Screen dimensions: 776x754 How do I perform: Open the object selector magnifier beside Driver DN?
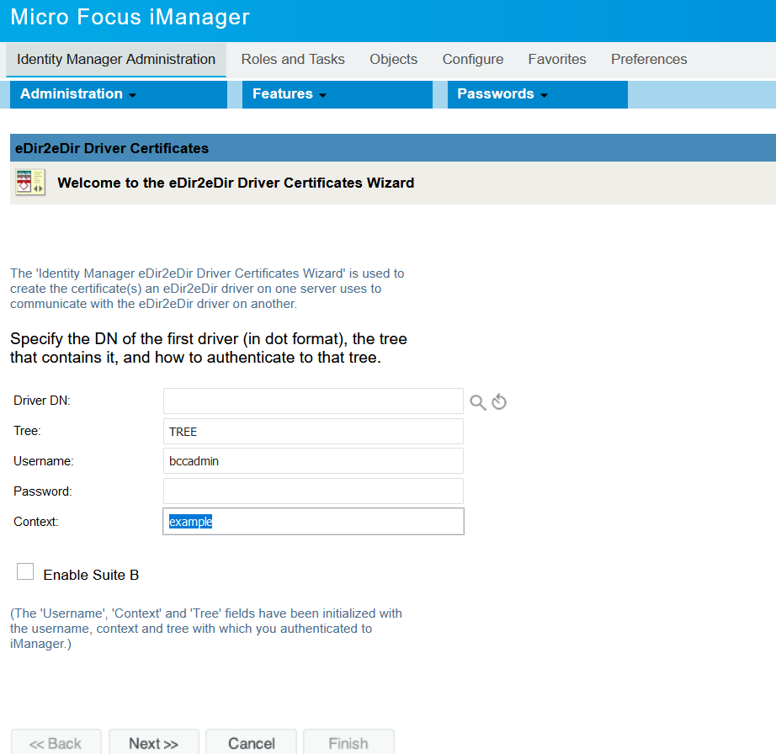(477, 402)
